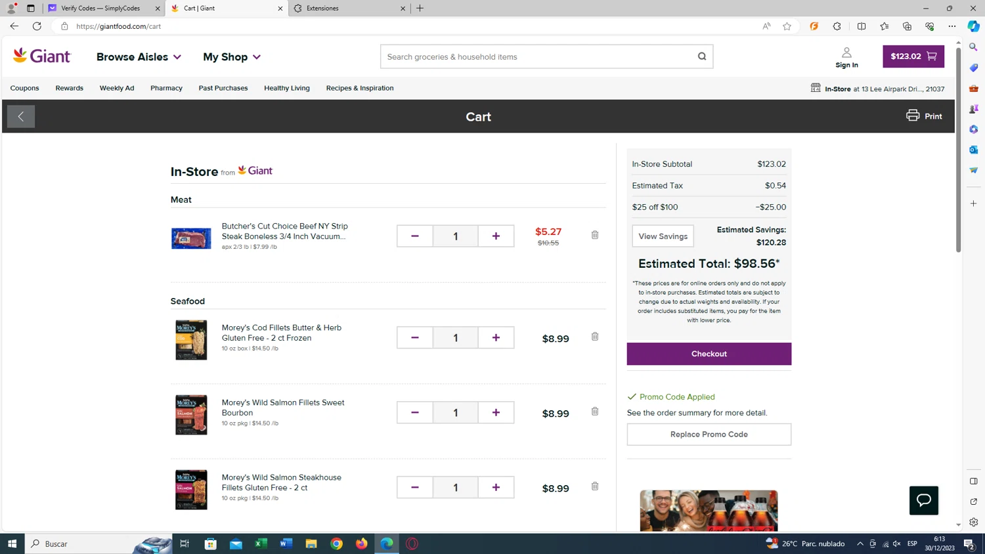Delete Salmon Steakhouse Fillets with trash icon

point(595,486)
